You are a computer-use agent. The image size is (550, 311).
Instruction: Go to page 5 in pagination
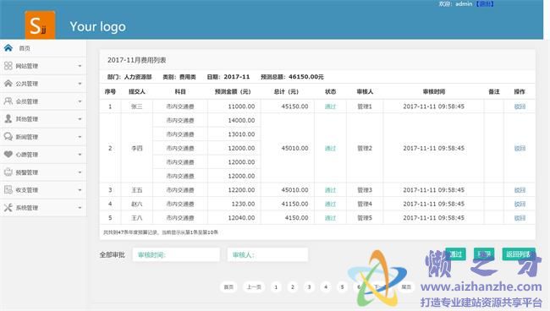342,287
